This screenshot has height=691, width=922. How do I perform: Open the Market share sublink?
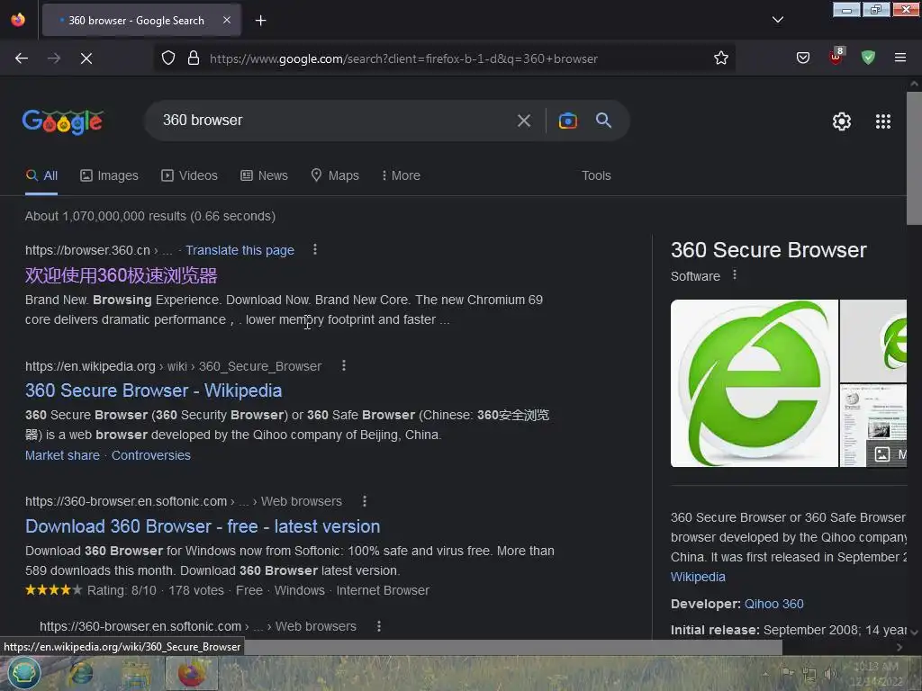(x=62, y=455)
